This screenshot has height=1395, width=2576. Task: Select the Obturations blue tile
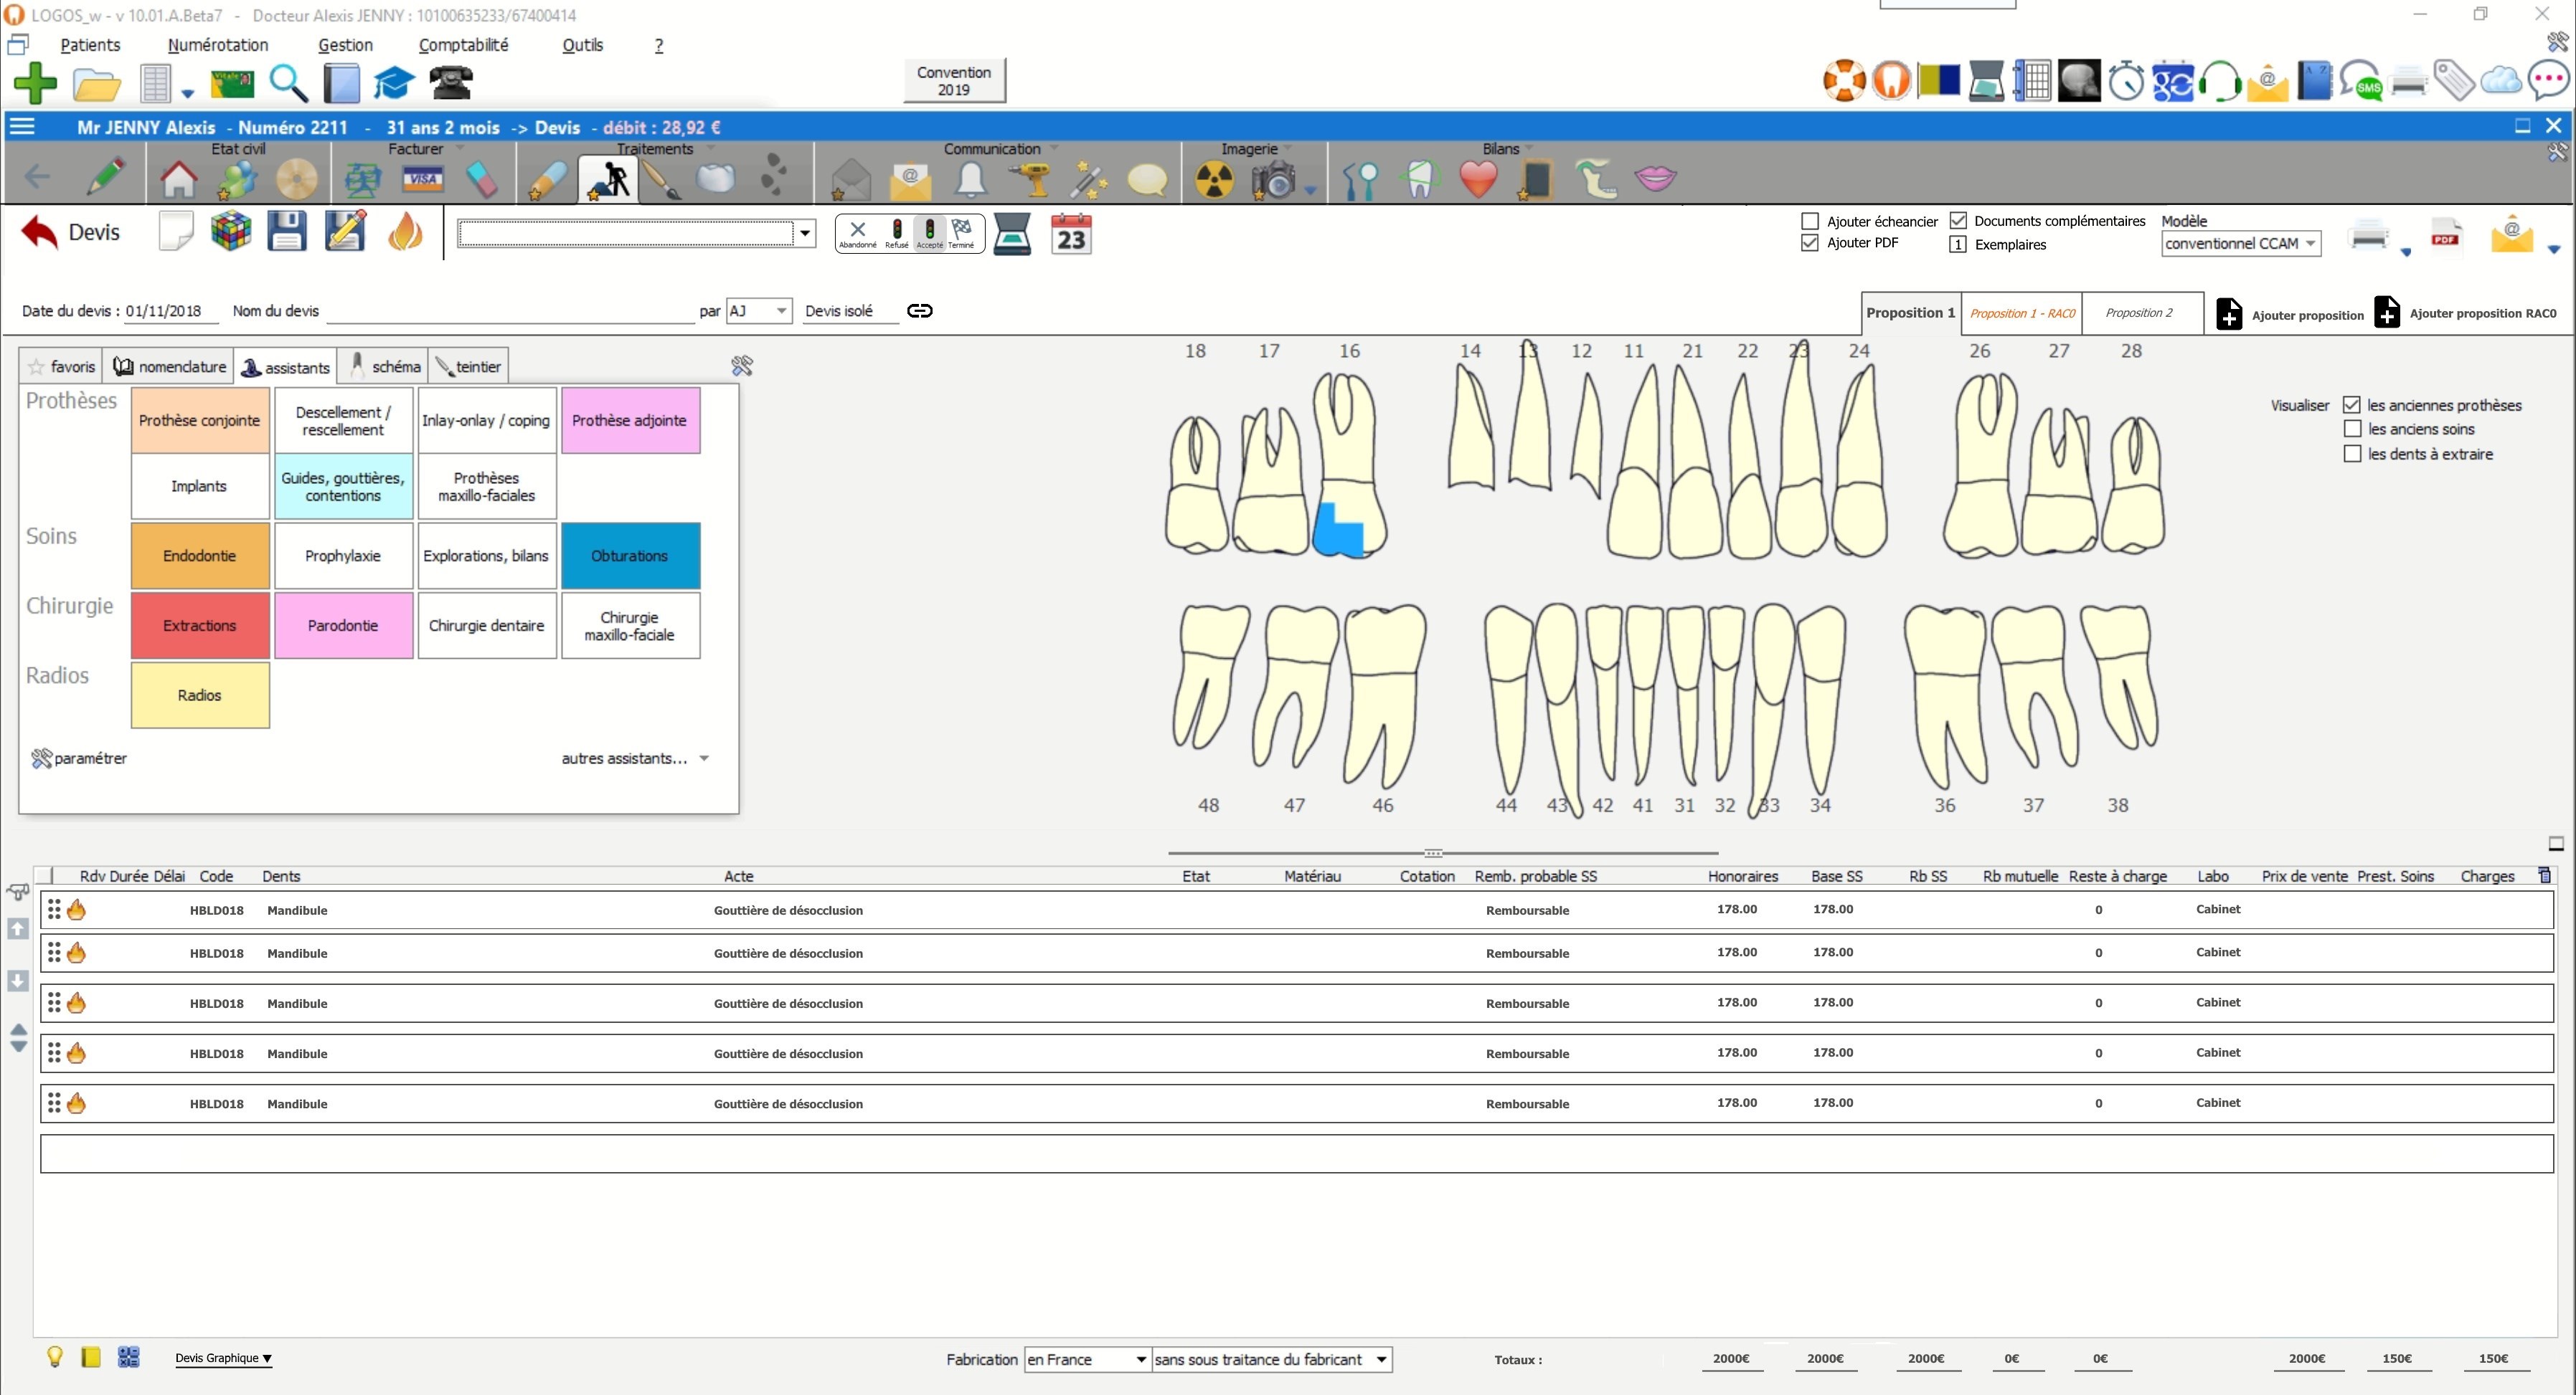coord(630,556)
